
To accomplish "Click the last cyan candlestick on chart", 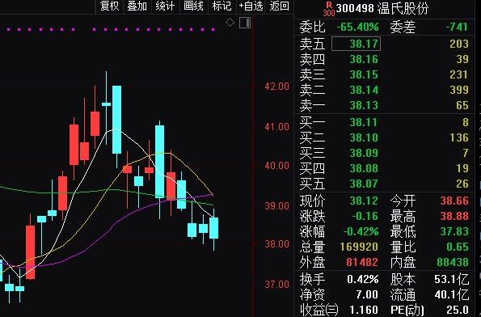I will 213,228.
